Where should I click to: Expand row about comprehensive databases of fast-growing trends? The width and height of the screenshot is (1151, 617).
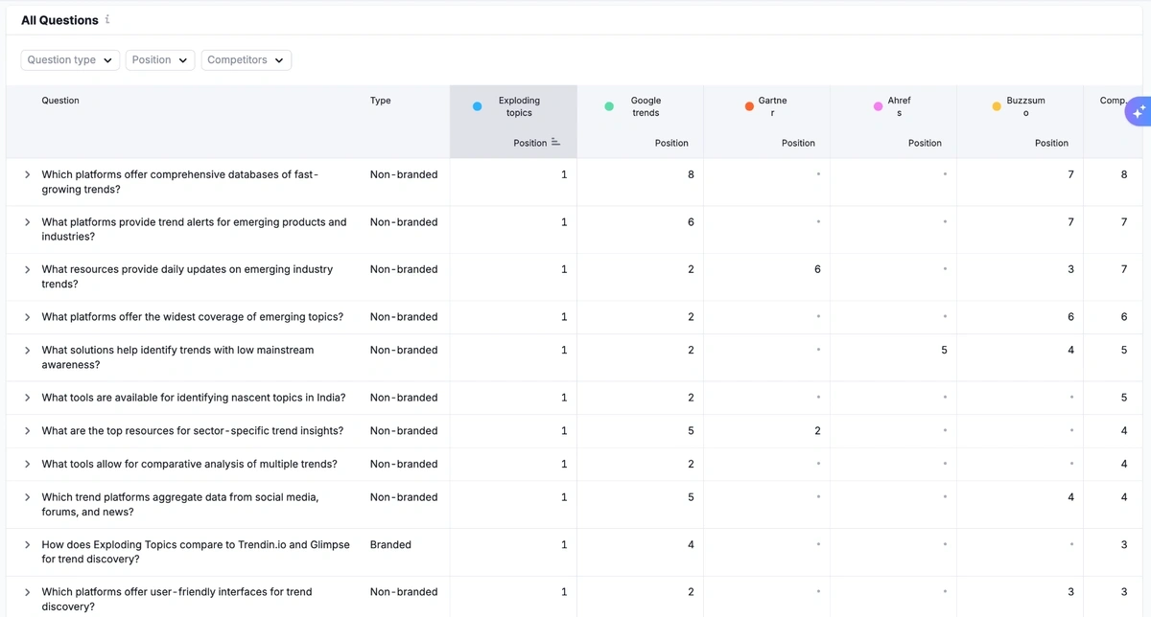click(x=27, y=174)
